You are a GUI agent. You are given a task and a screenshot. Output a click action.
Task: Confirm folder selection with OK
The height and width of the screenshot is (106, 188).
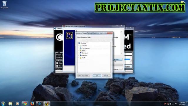97,76
